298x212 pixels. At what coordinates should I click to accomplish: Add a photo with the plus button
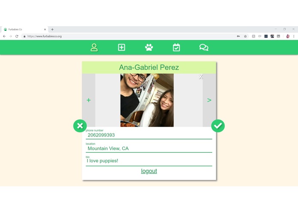[89, 100]
